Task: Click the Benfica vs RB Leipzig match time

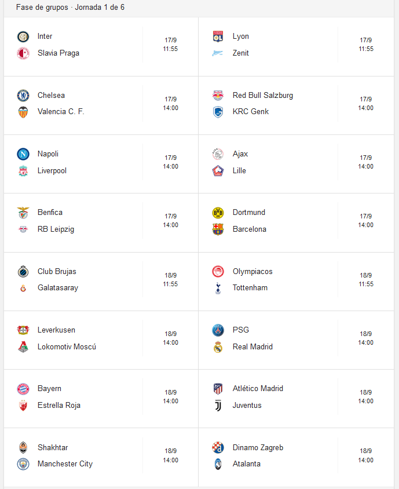Action: coord(170,225)
